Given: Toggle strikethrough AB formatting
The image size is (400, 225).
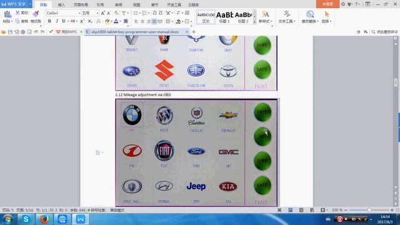Looking at the screenshot, I should (72, 21).
